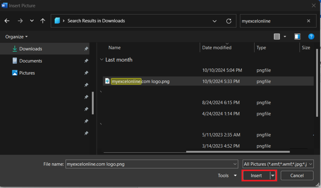Open the Tools menu
Image resolution: width=321 pixels, height=188 pixels.
227,175
